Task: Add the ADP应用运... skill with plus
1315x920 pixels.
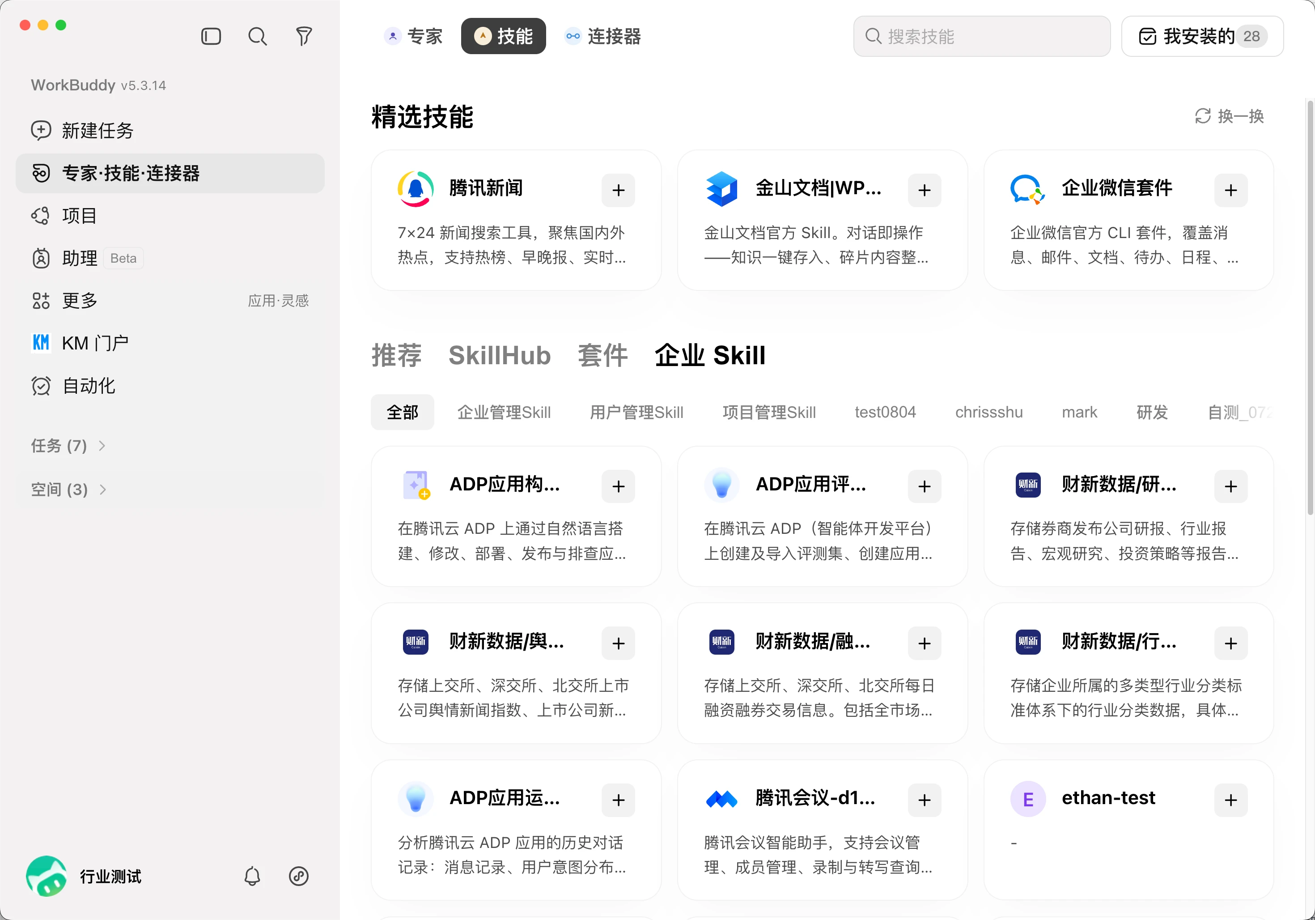Action: tap(618, 800)
